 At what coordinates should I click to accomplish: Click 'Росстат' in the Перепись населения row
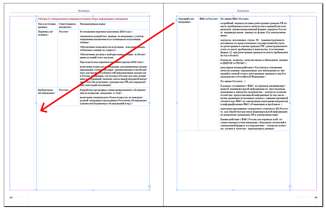pos(64,32)
